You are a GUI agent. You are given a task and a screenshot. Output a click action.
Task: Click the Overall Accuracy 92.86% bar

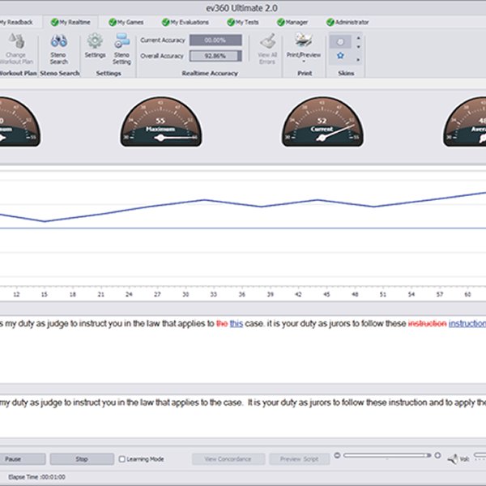point(215,56)
